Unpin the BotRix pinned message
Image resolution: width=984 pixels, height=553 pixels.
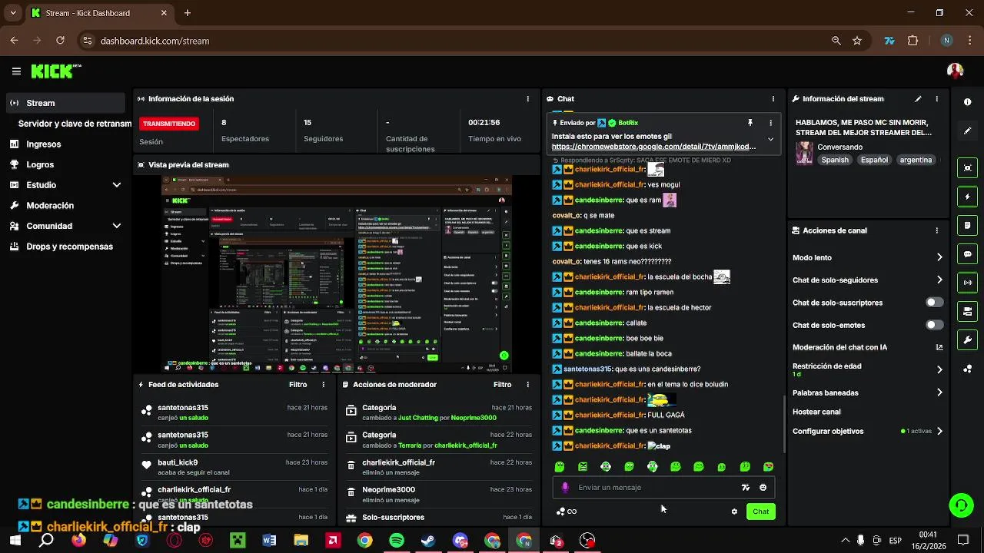click(x=750, y=123)
